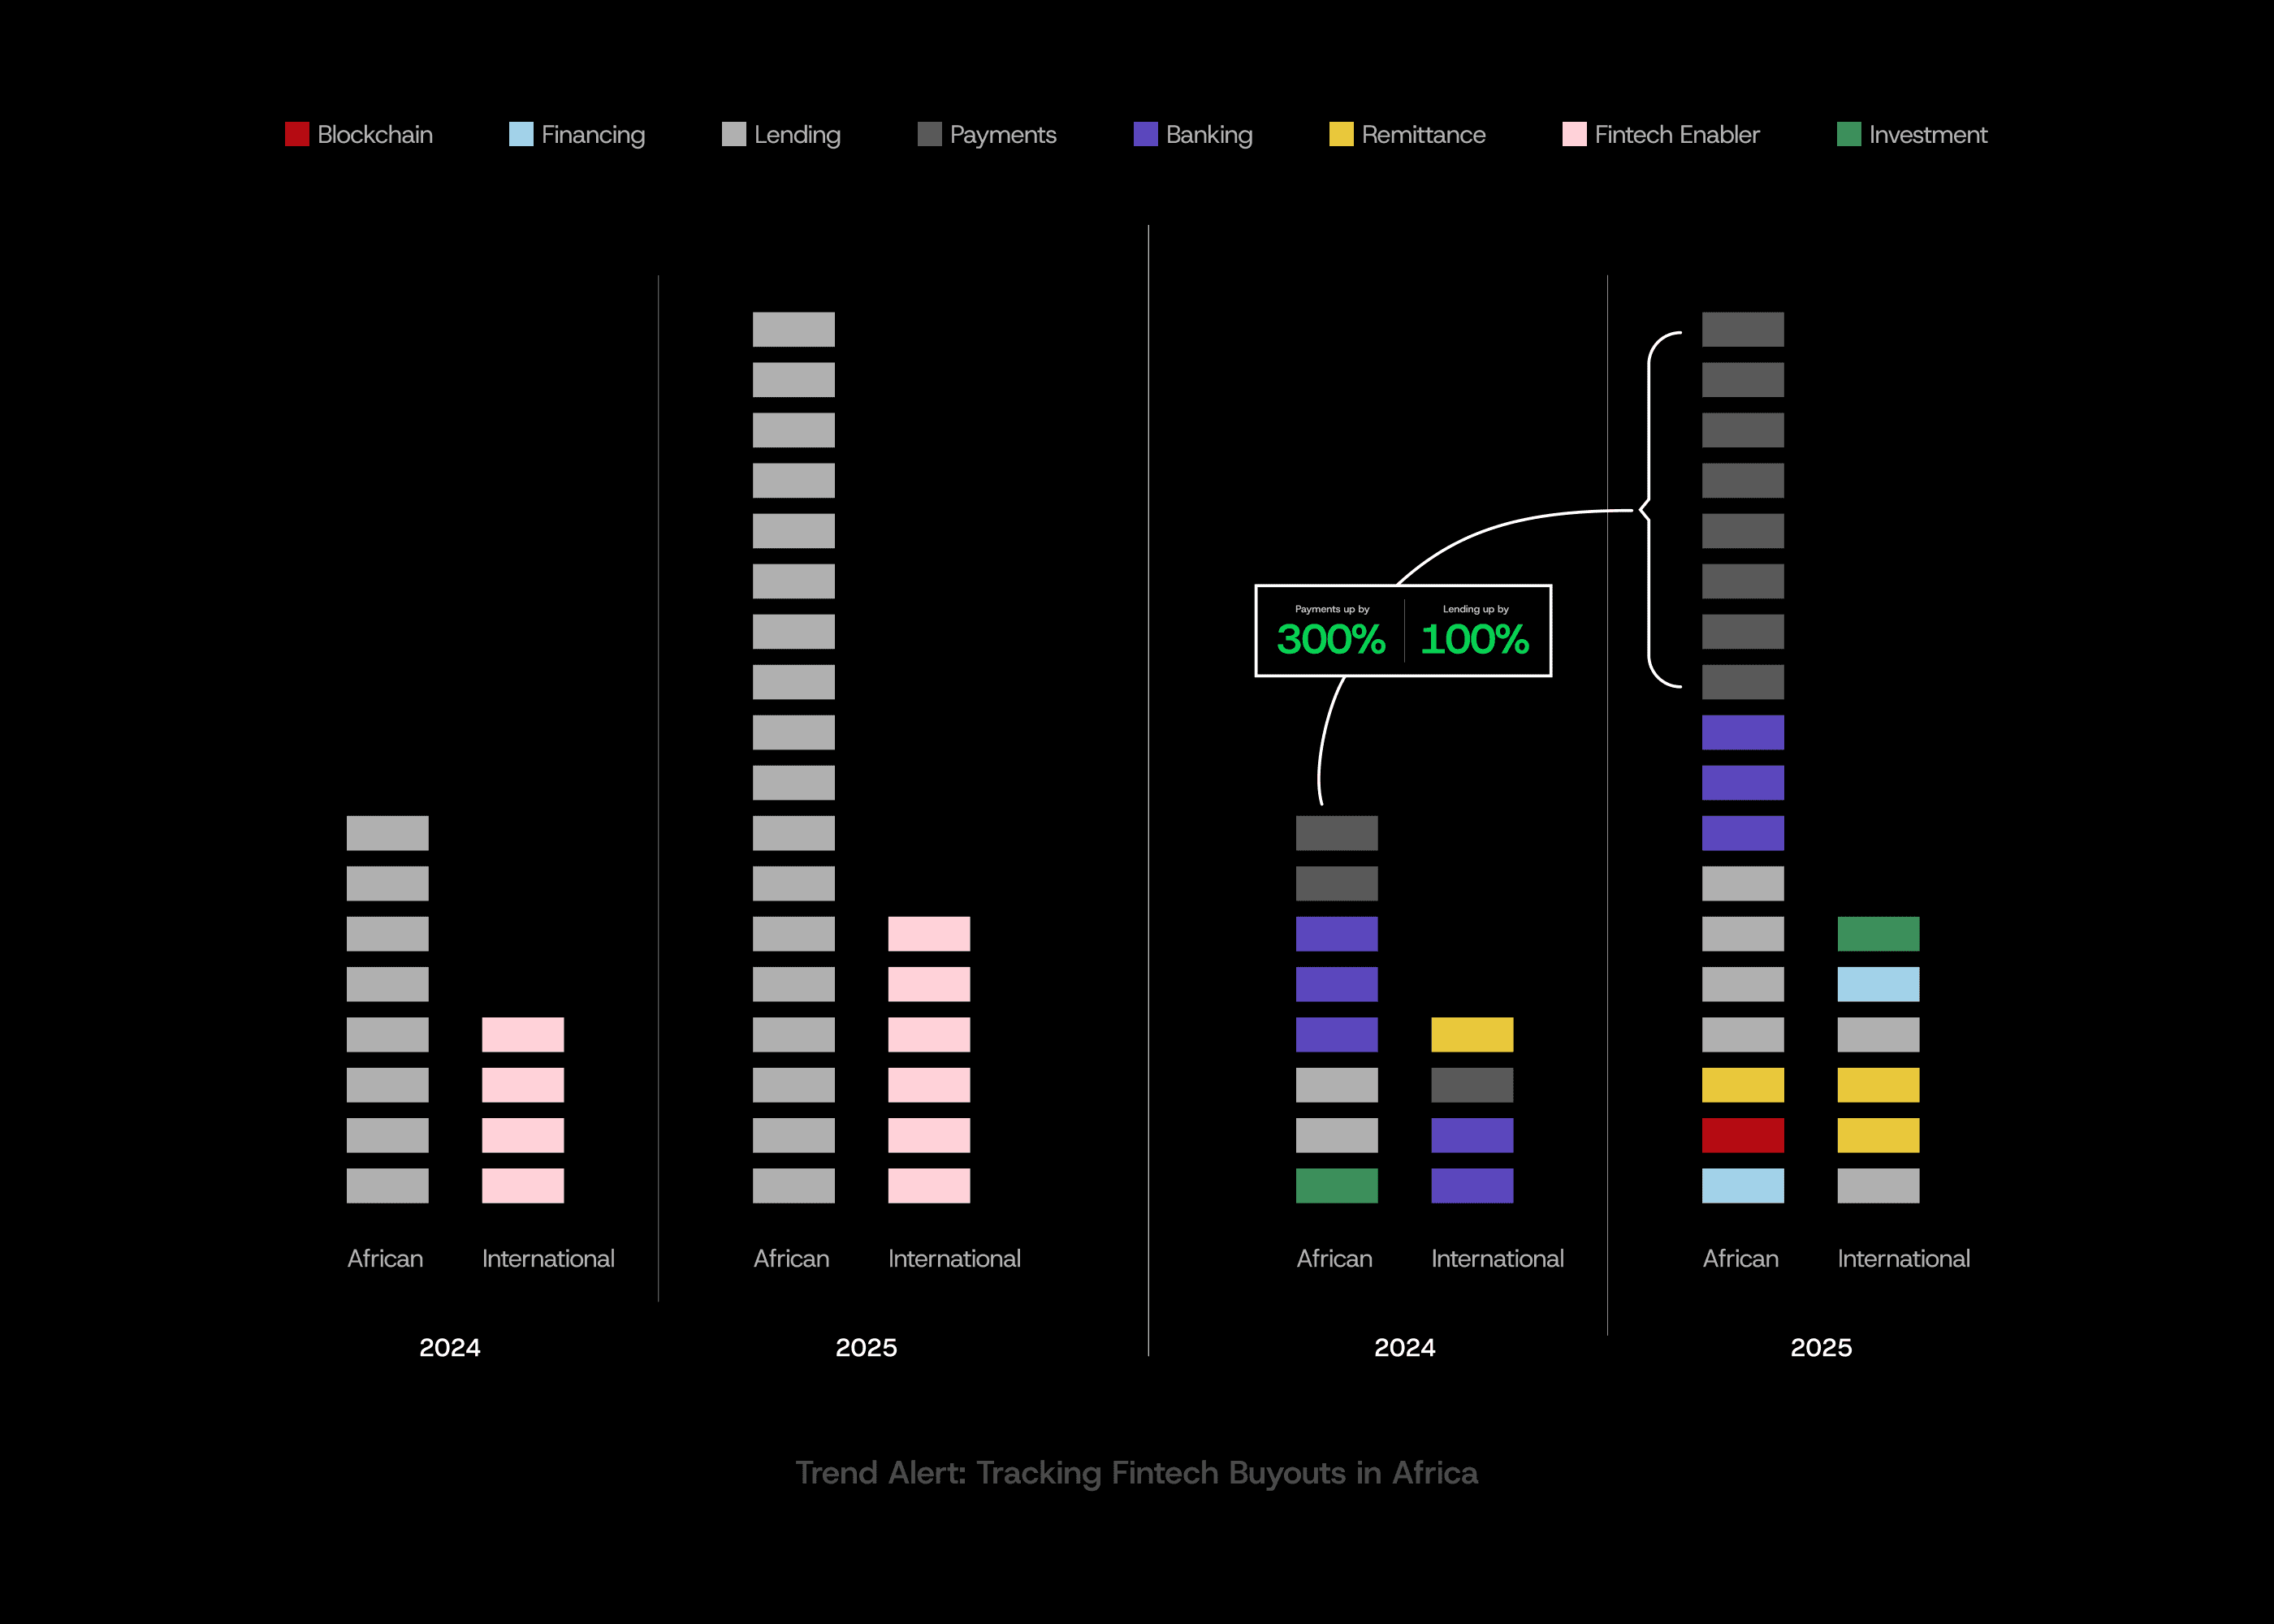The image size is (2274, 1624).
Task: Click the pink Fintech Enabler legend swatch
Action: pyautogui.click(x=1574, y=134)
